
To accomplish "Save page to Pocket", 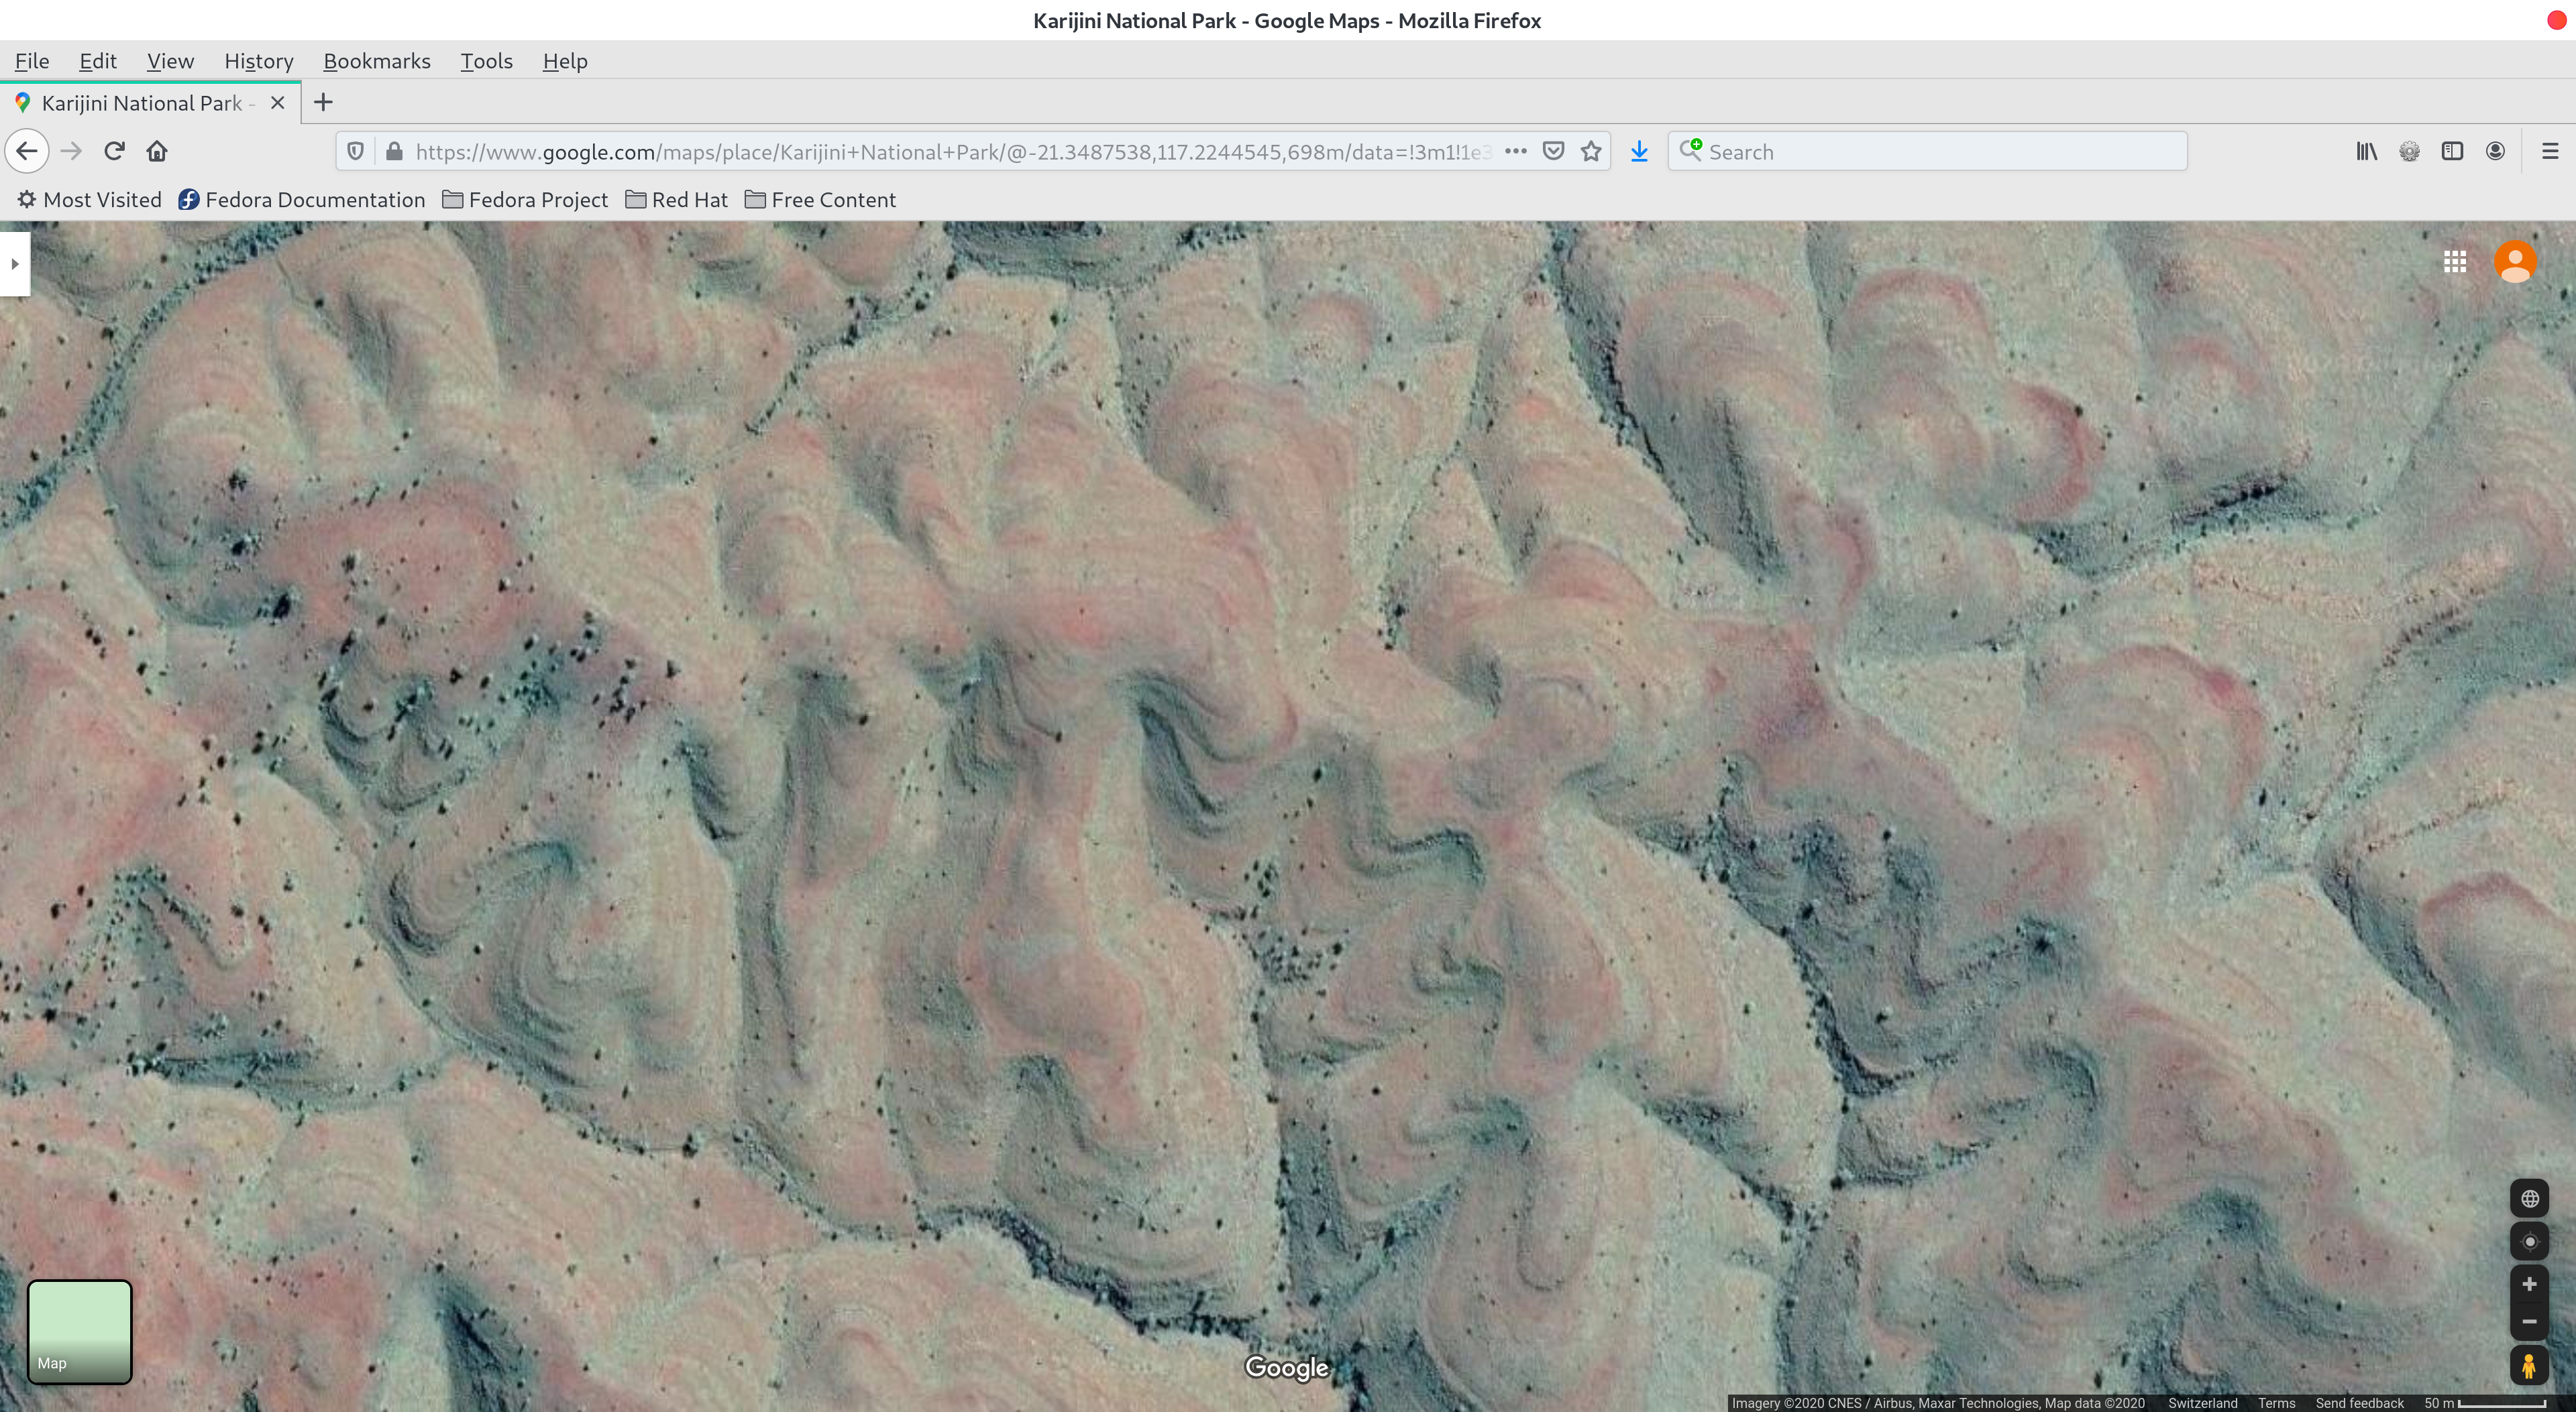I will (1553, 152).
